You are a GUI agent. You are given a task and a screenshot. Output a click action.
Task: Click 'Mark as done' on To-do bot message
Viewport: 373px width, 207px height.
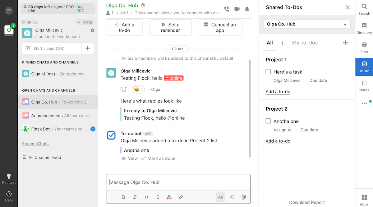pos(158,159)
